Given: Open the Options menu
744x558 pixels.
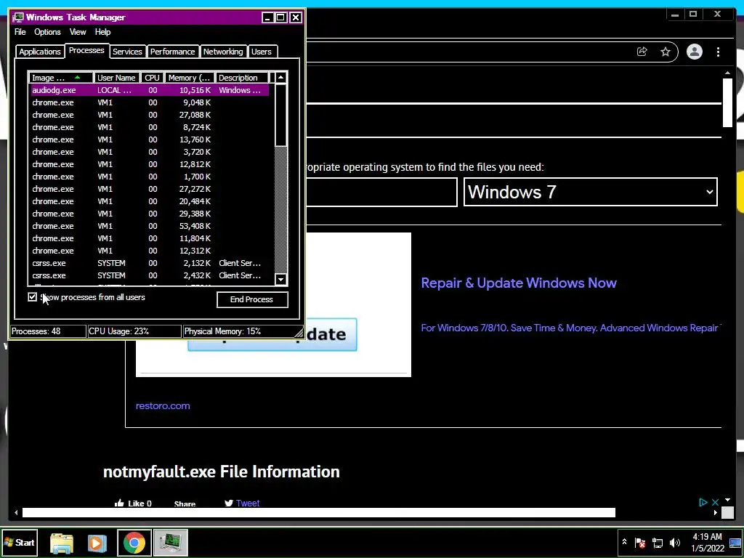Looking at the screenshot, I should 47,32.
